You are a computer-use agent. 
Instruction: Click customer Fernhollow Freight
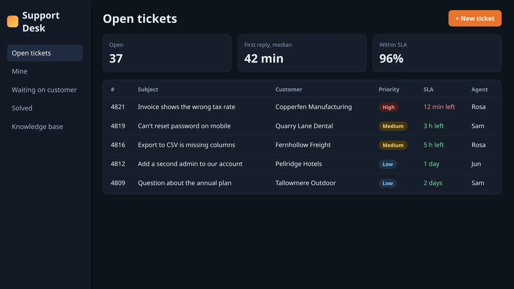(x=303, y=145)
